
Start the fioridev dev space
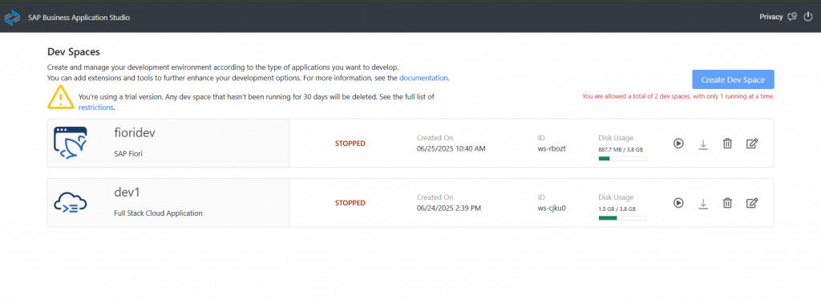point(678,143)
